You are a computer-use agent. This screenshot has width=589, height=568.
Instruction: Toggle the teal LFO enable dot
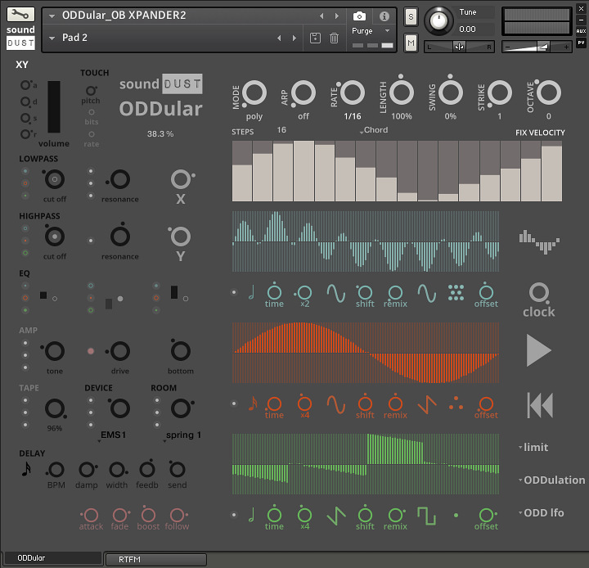[234, 292]
